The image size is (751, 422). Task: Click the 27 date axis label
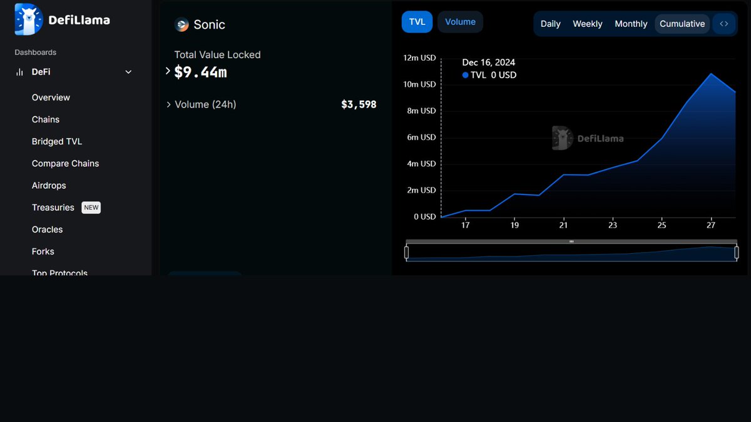711,226
